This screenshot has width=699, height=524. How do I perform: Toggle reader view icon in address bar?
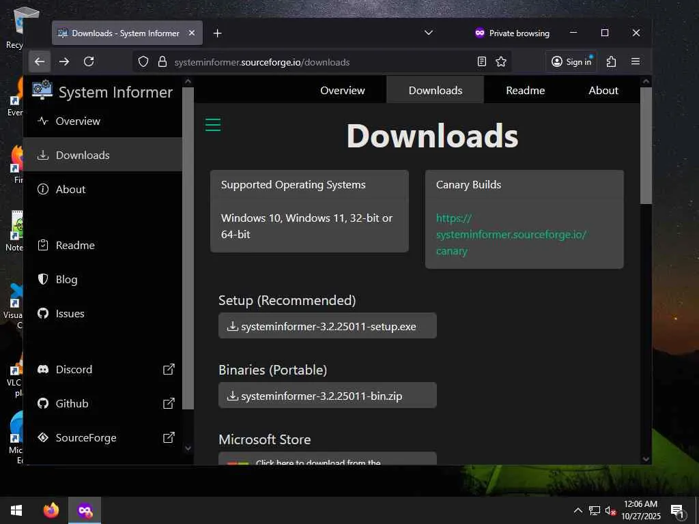481,61
